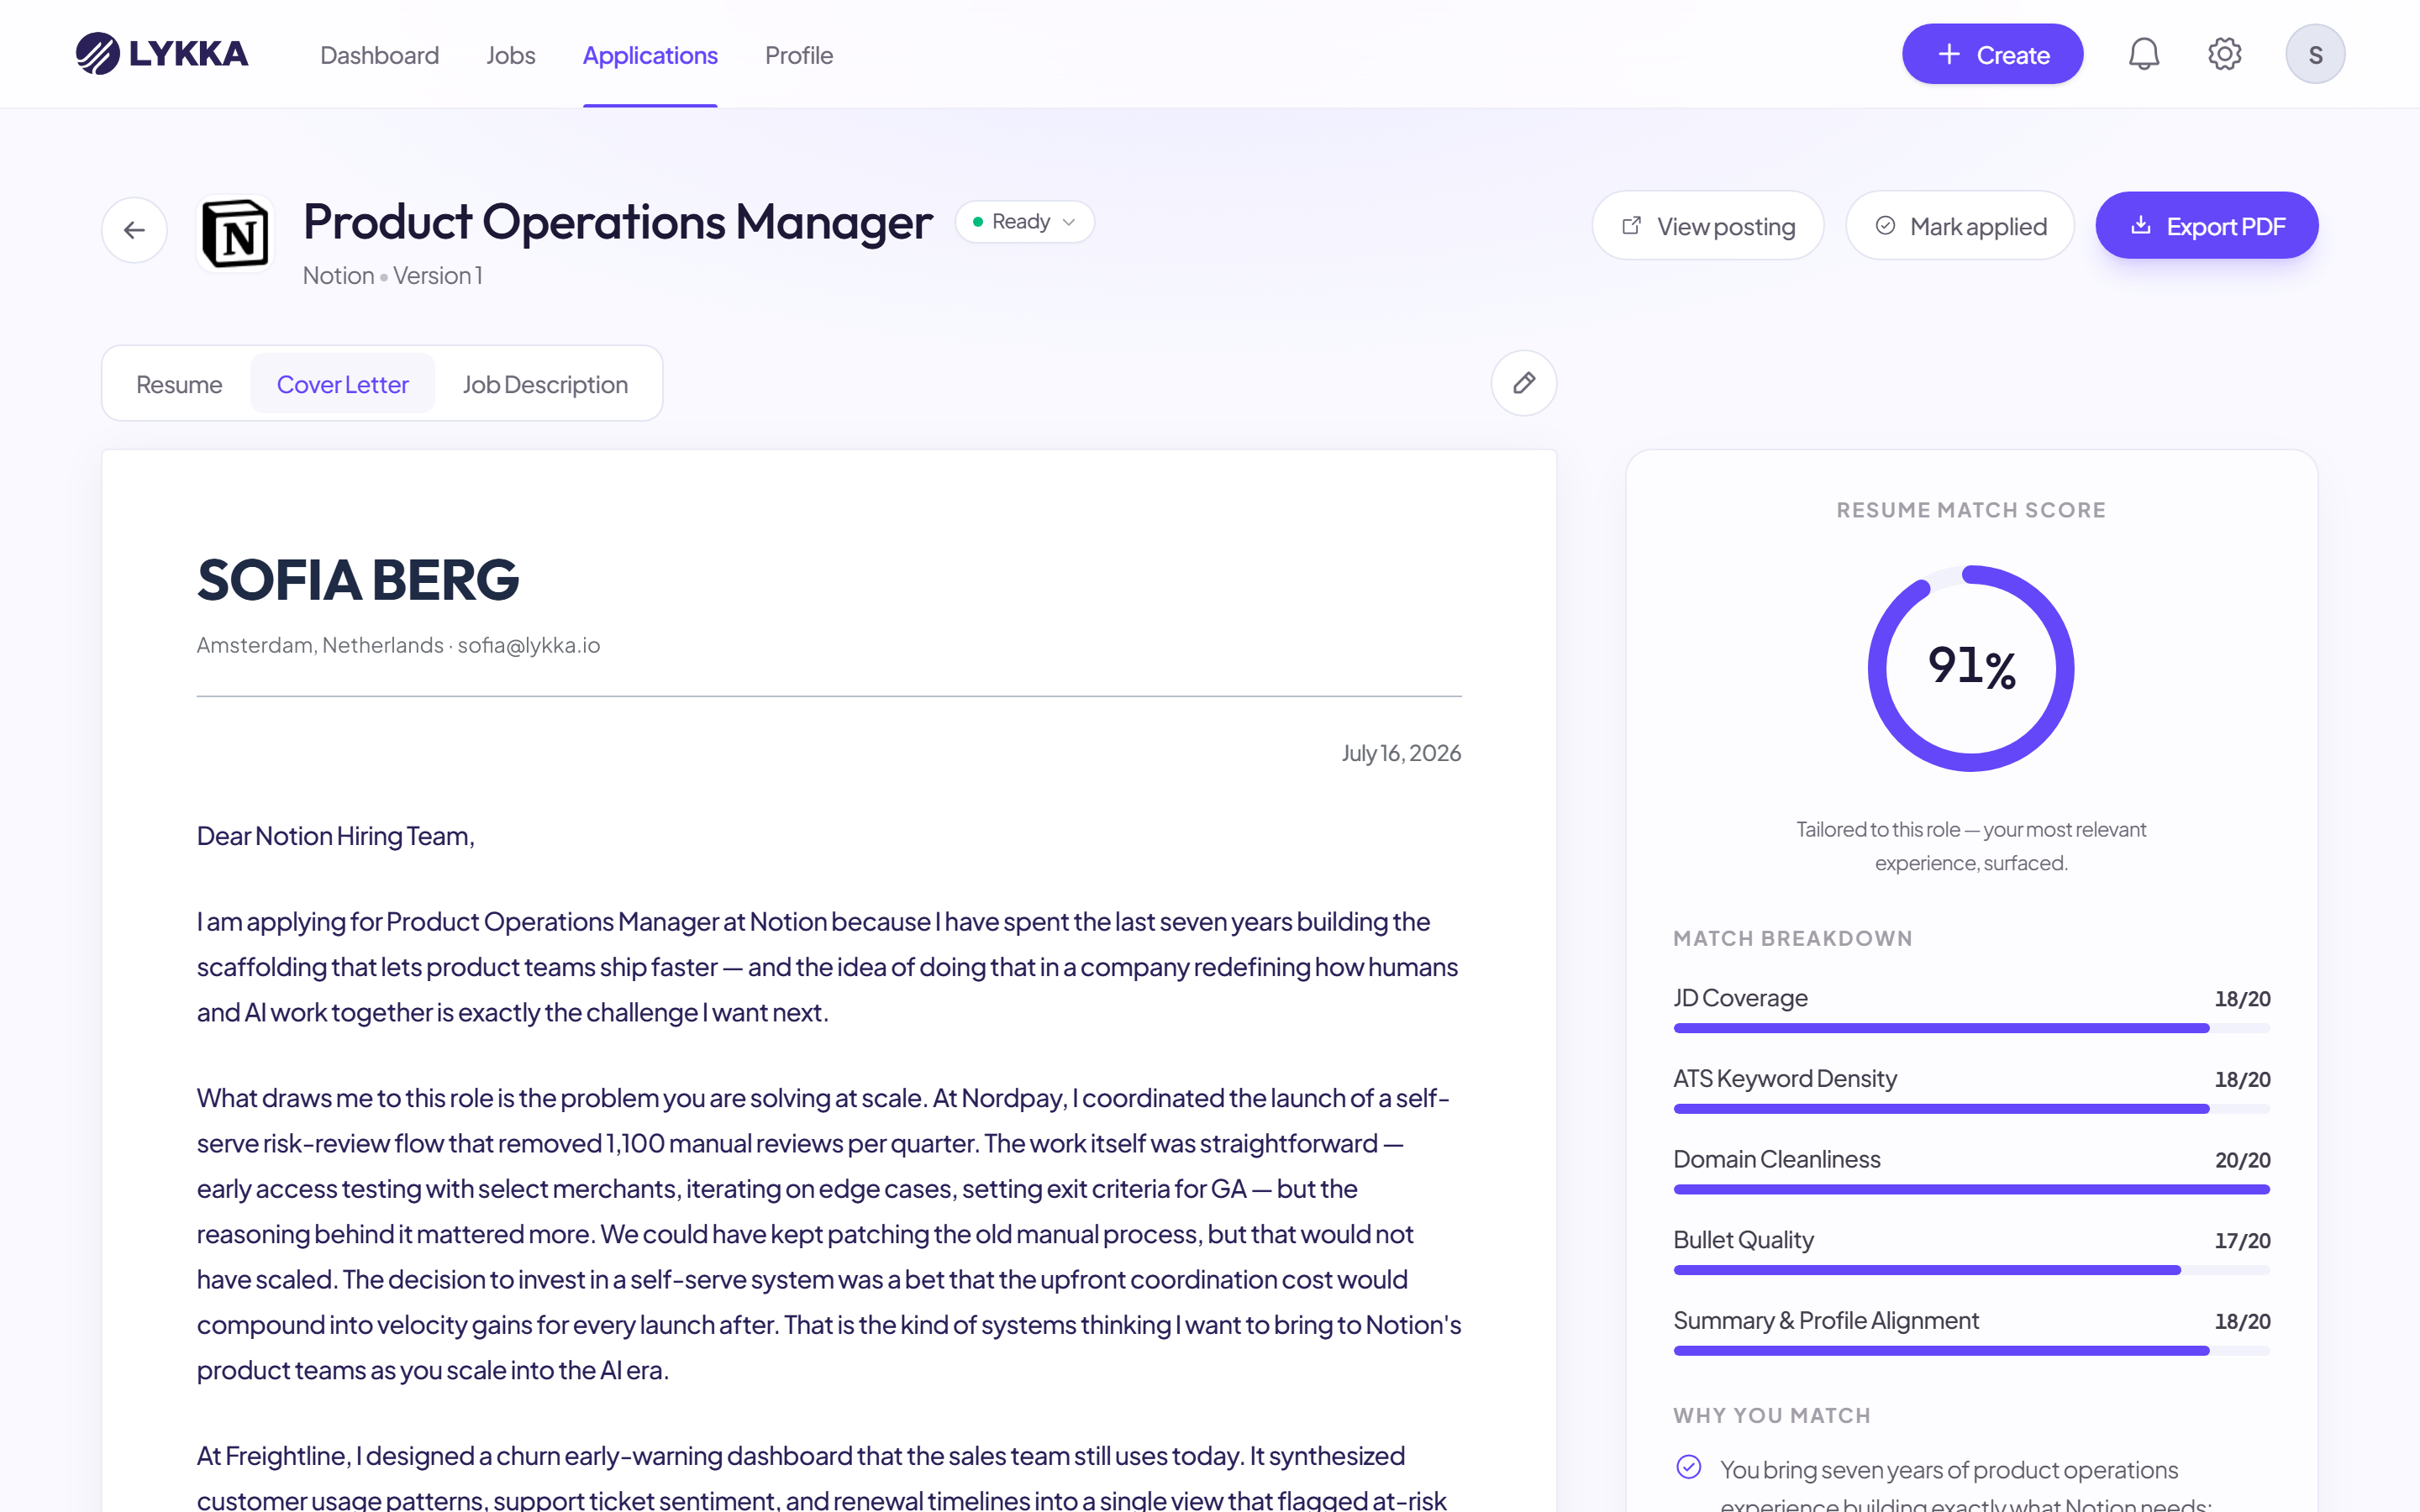Click the sofia@lykka.io contact line

coord(398,645)
